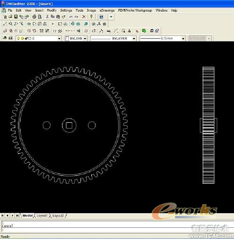Open the File menu
This screenshot has width=234, height=239.
(10, 10)
